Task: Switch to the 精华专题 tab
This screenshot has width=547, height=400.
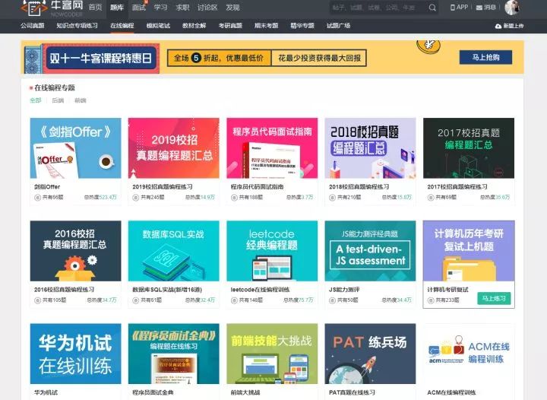Action: coord(302,26)
